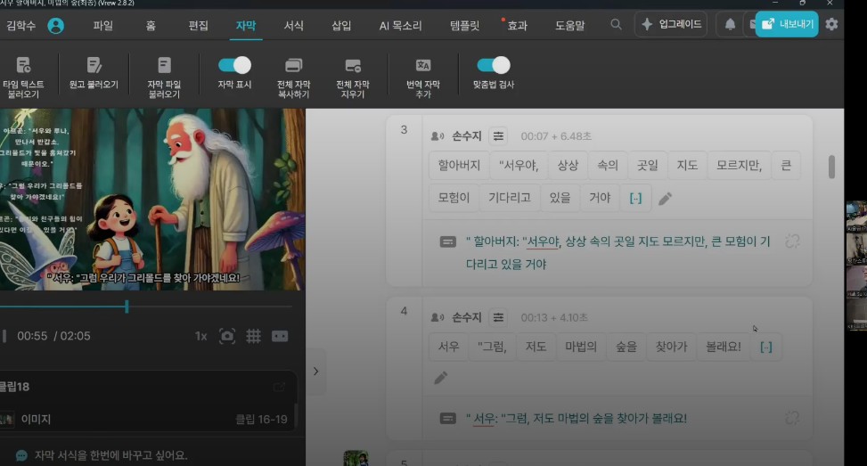This screenshot has height=466, width=867.
Task: Click 전체 자막 복사하기 icon
Action: click(293, 66)
